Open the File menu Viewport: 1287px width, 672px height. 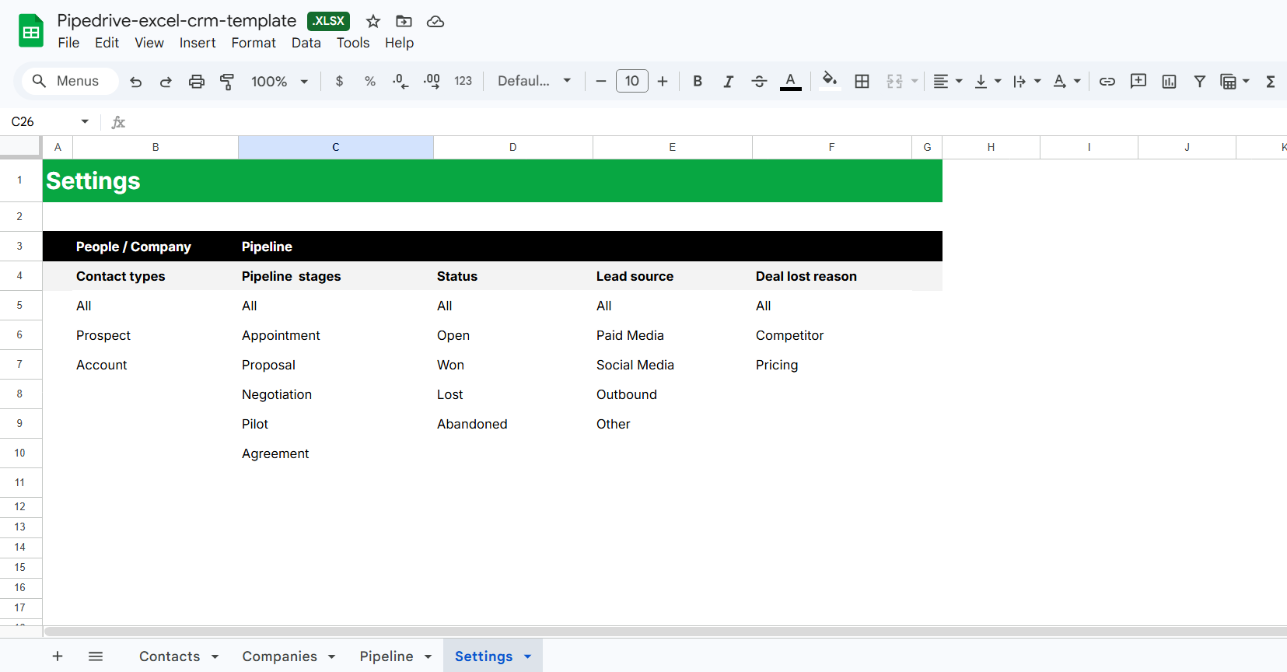click(x=68, y=43)
